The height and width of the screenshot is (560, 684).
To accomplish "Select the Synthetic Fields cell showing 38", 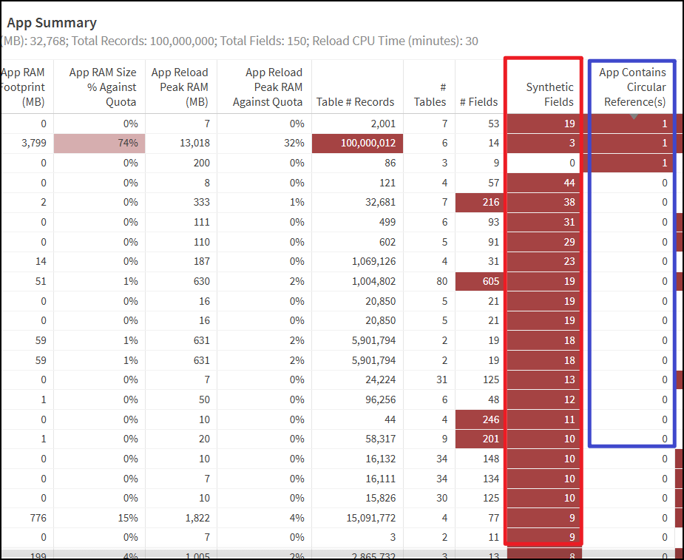I will [544, 202].
